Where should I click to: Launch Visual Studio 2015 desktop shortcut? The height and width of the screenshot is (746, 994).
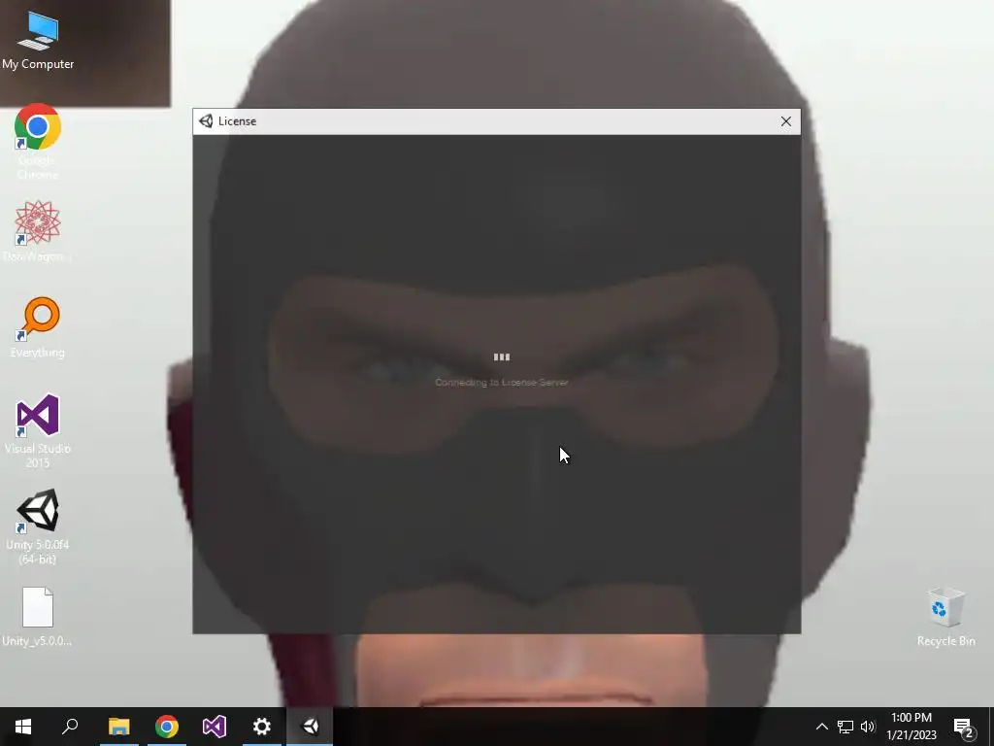tap(38, 431)
